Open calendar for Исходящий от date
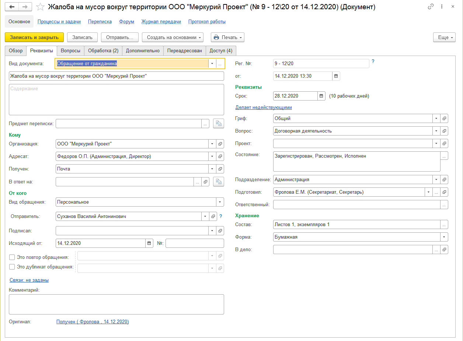463x341 pixels. (x=149, y=243)
